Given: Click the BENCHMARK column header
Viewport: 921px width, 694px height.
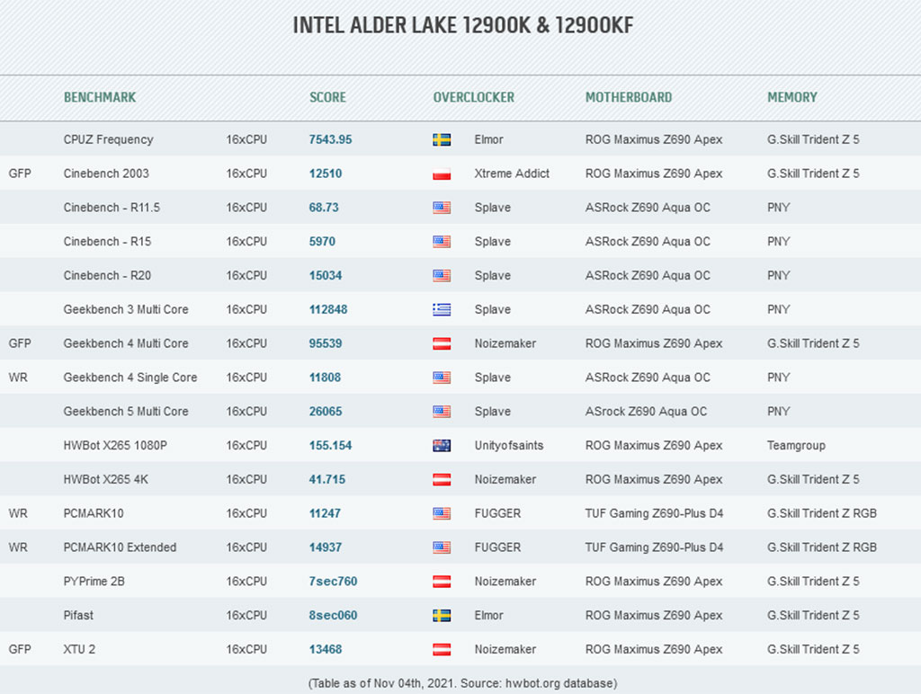Looking at the screenshot, I should pyautogui.click(x=100, y=97).
